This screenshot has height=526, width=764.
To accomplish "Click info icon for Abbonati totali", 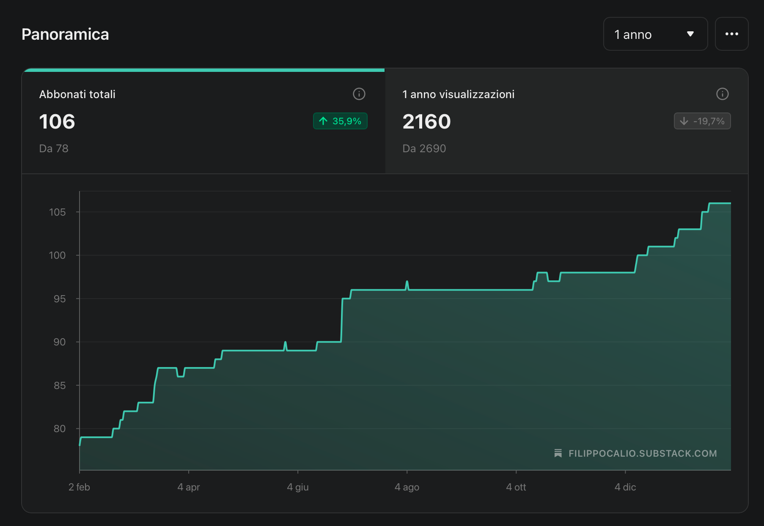I will (359, 94).
